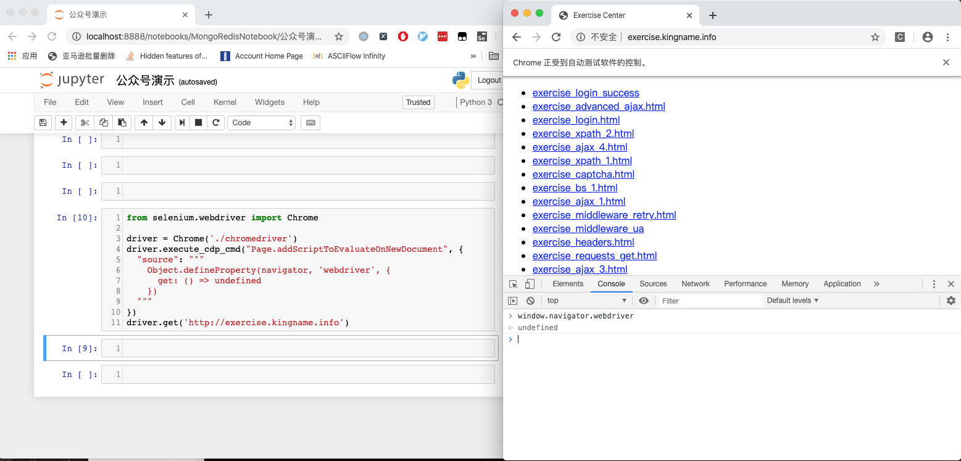Open exercise_middleware_retry.html link

(x=604, y=215)
